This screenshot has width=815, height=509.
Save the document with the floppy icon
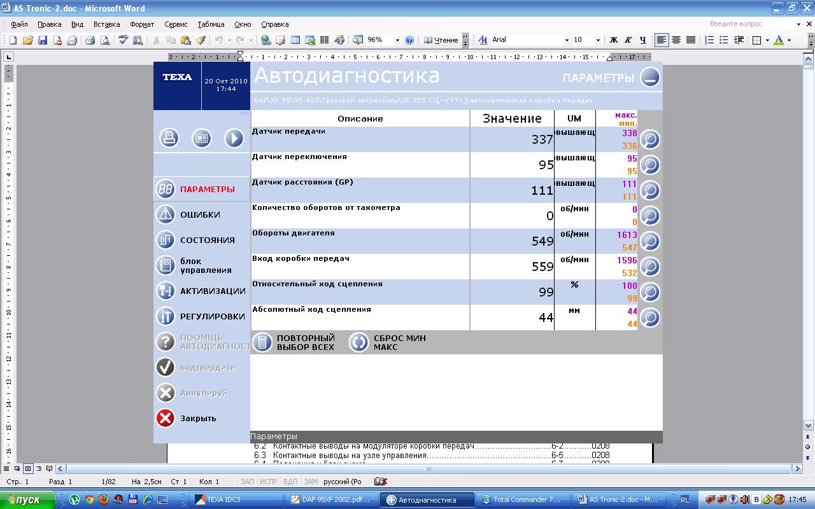42,40
